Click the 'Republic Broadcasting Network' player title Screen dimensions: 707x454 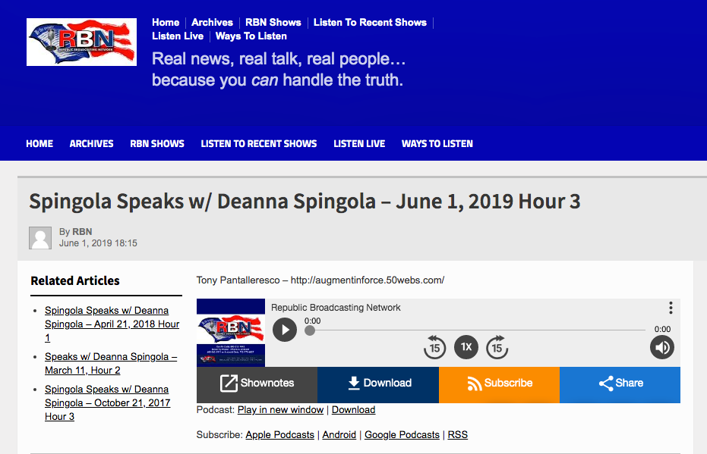pyautogui.click(x=336, y=308)
